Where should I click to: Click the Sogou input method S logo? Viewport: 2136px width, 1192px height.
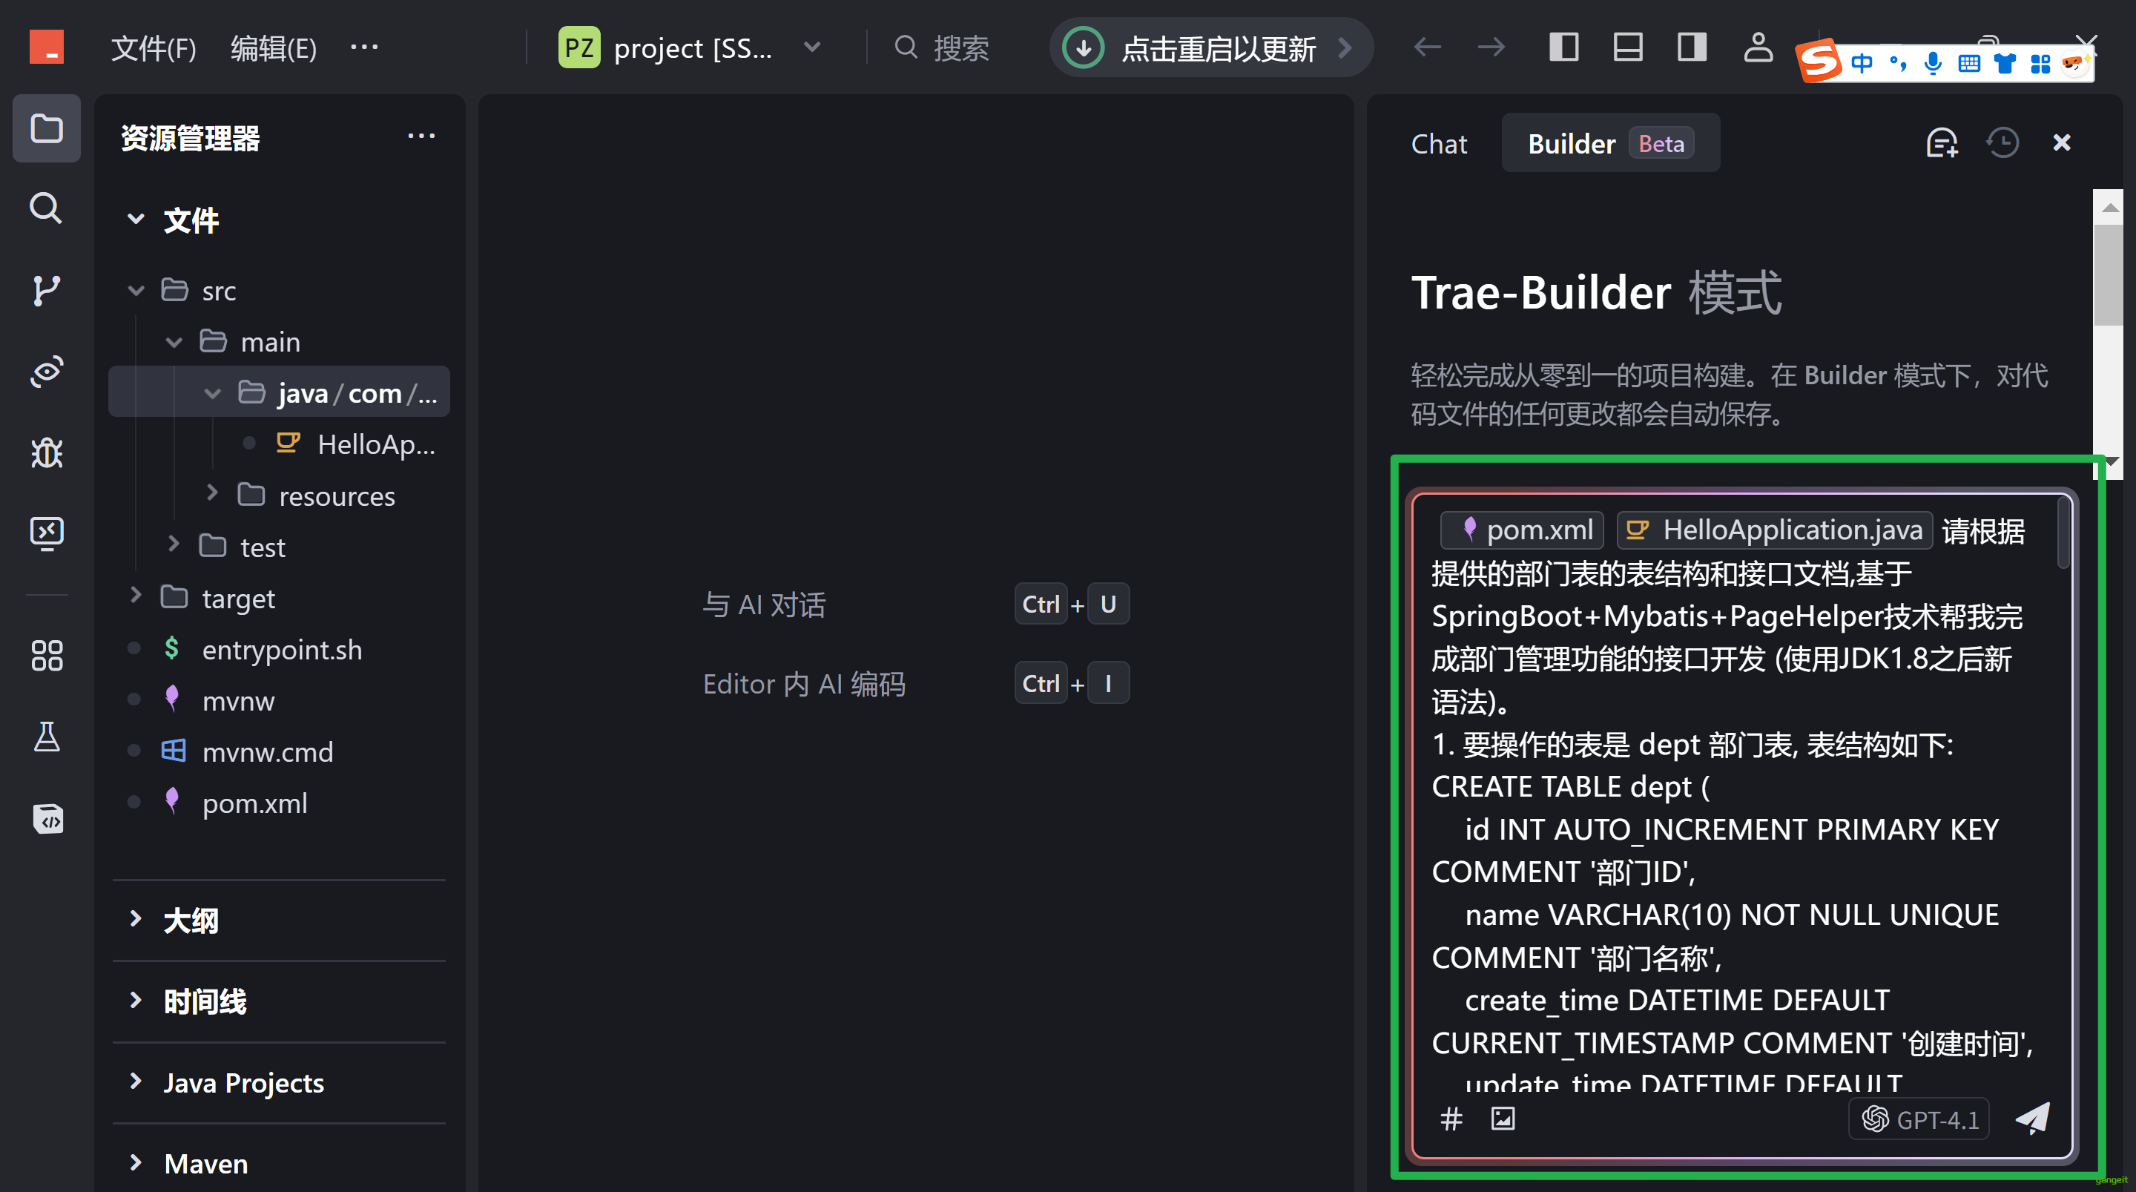tap(1819, 62)
